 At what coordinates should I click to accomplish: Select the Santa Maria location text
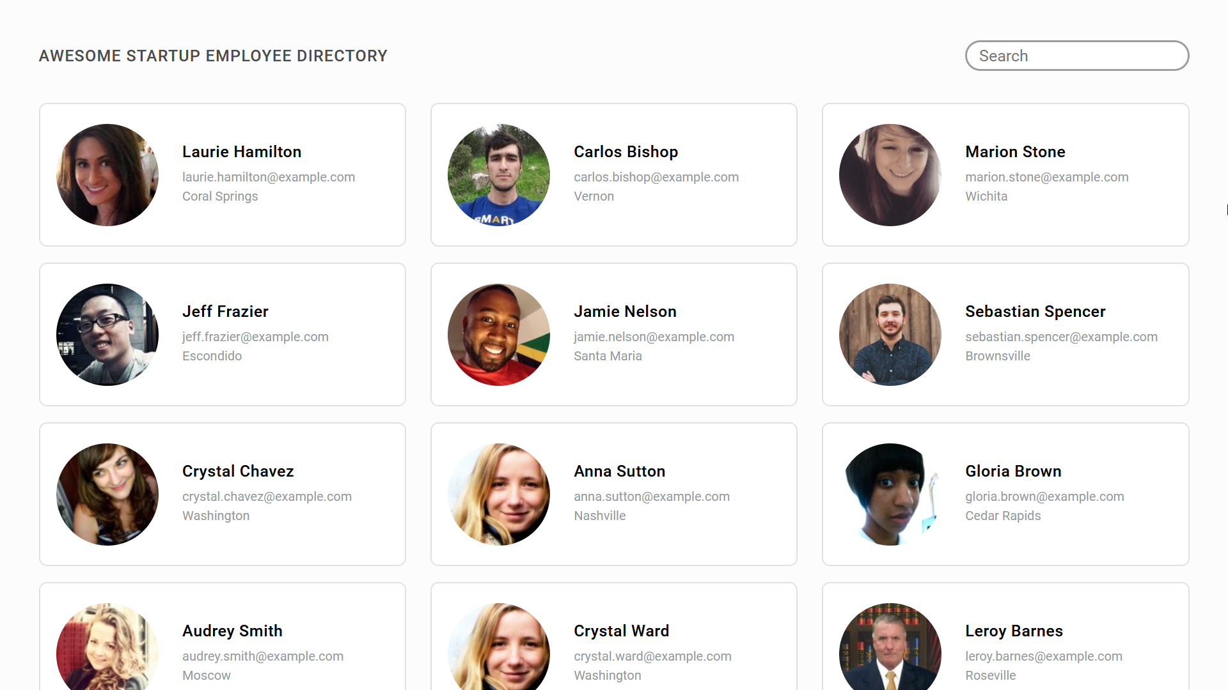coord(608,356)
